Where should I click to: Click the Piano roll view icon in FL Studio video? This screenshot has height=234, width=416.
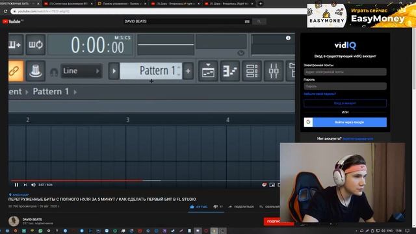point(229,71)
